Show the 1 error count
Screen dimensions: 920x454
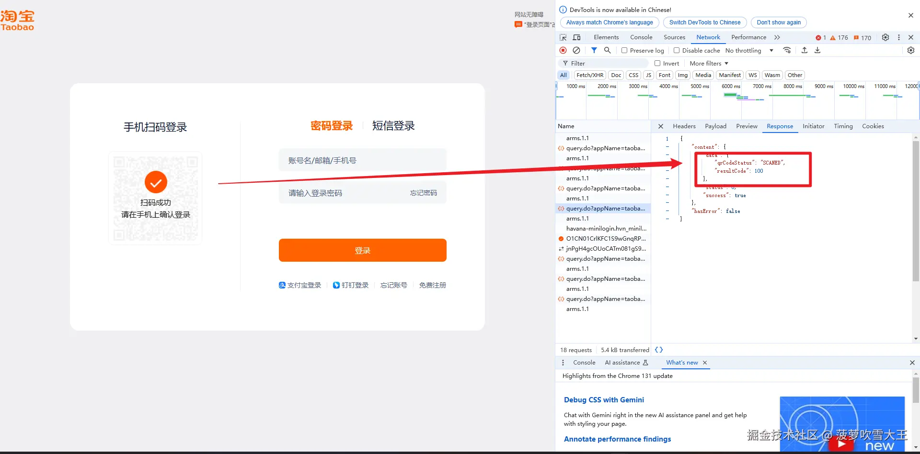[x=821, y=38]
